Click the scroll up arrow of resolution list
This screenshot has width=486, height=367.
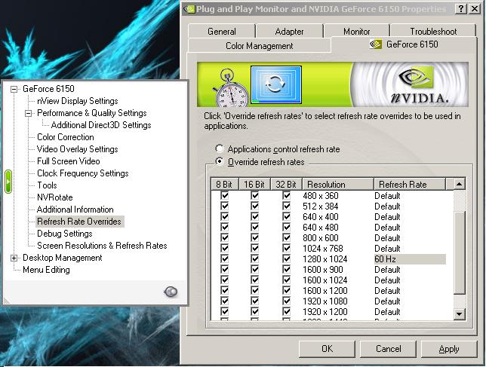pyautogui.click(x=459, y=184)
